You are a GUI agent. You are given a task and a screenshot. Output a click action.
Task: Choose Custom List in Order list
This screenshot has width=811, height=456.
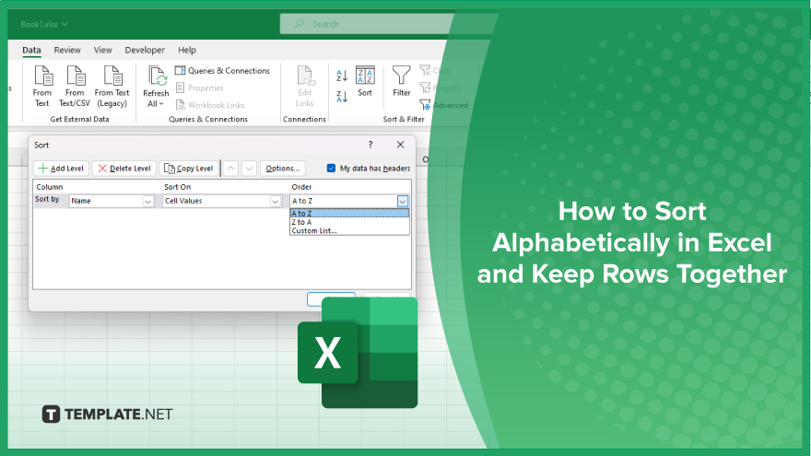click(349, 230)
